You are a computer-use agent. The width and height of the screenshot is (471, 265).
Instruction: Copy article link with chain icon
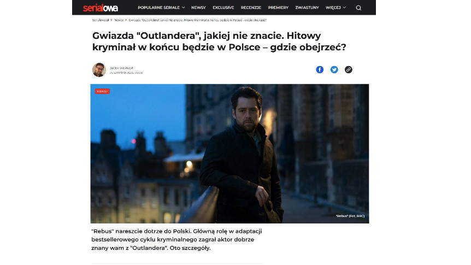click(x=349, y=70)
